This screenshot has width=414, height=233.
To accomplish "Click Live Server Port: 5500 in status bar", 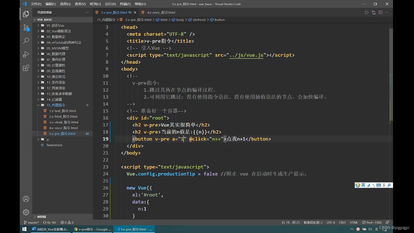I will click(372, 222).
